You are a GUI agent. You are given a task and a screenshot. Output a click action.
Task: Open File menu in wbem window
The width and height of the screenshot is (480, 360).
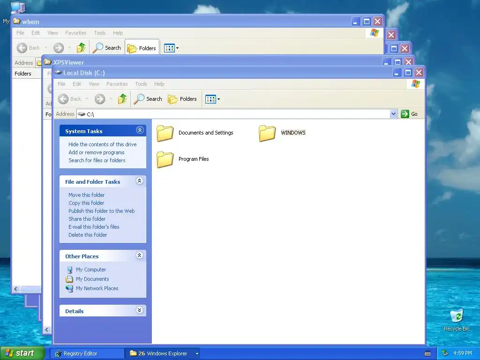coord(20,33)
